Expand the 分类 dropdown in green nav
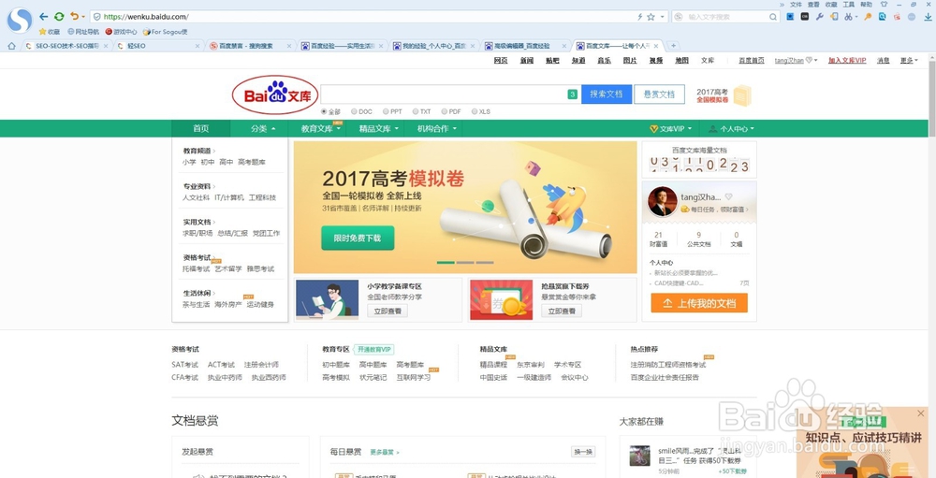This screenshot has height=478, width=936. click(263, 128)
